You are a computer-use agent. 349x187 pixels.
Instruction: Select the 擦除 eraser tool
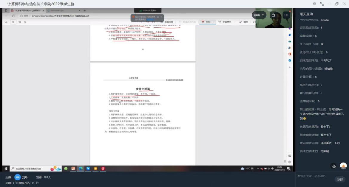coord(243,22)
